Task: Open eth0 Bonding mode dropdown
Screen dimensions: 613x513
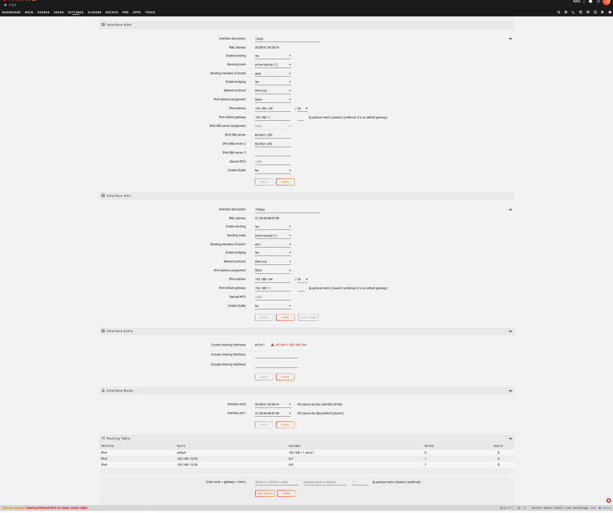Action: coord(273,64)
